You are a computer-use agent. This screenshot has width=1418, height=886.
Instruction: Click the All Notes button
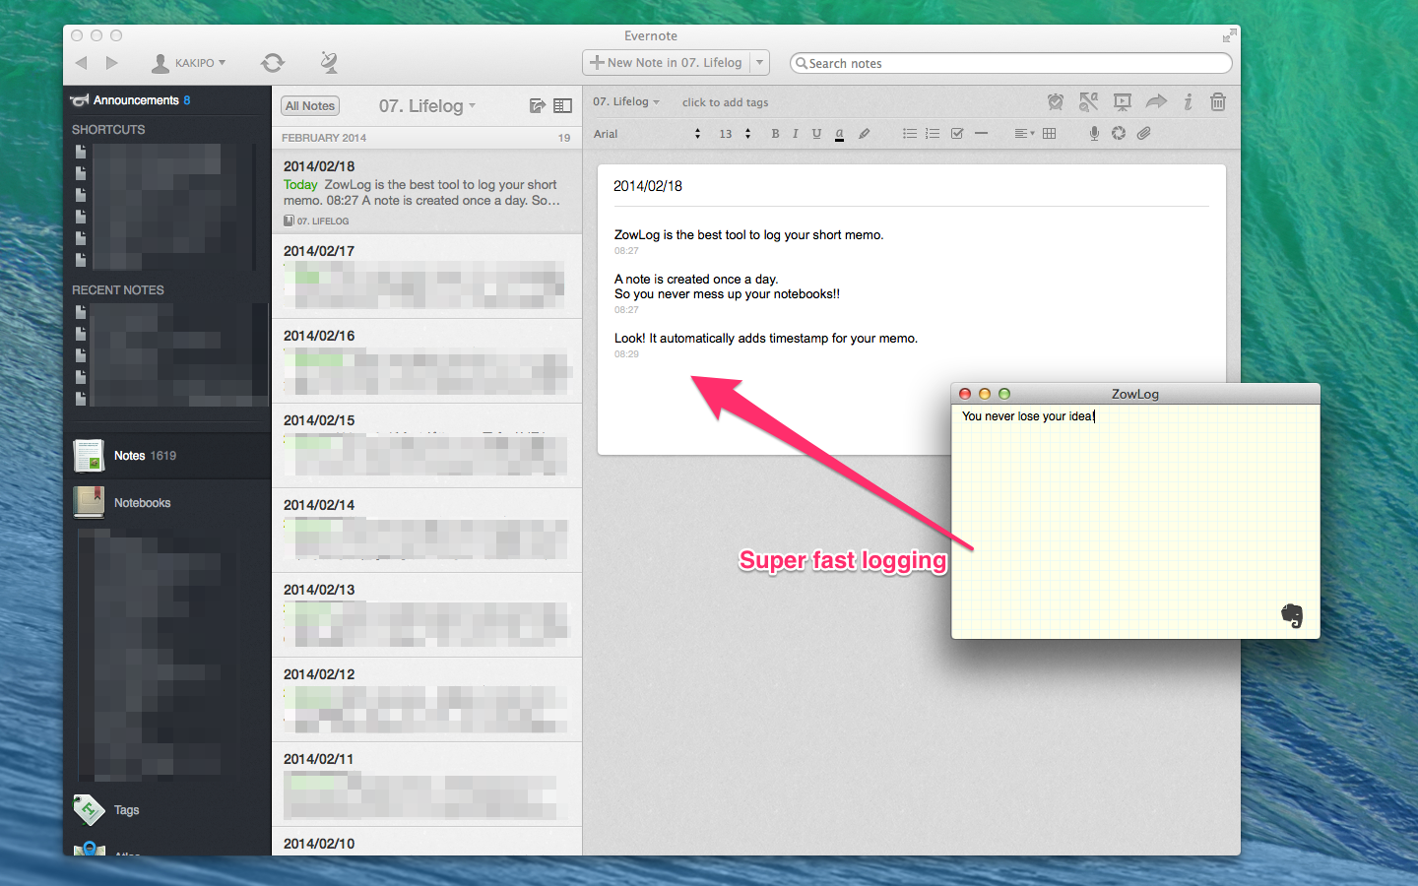pos(310,106)
